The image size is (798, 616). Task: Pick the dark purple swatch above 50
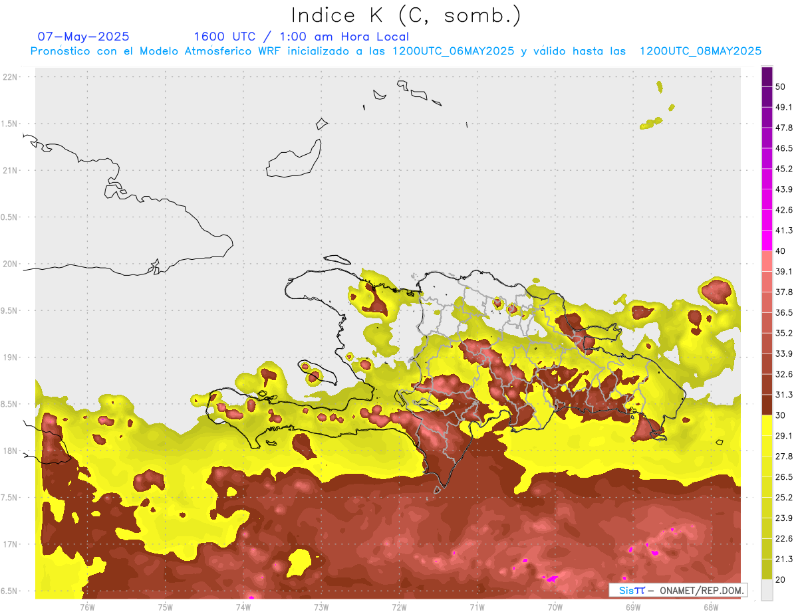tap(767, 76)
